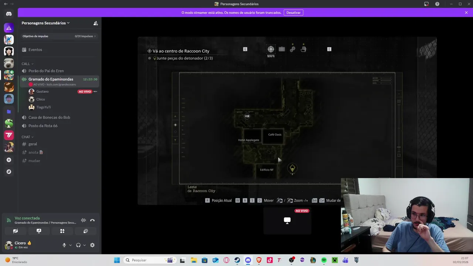The width and height of the screenshot is (473, 266).
Task: Open Steam from the taskbar
Action: pyautogui.click(x=237, y=260)
